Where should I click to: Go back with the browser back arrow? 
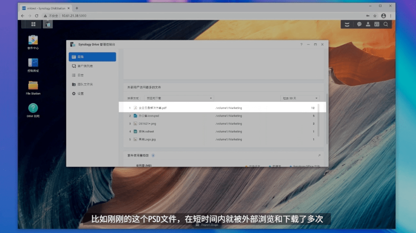(x=23, y=16)
